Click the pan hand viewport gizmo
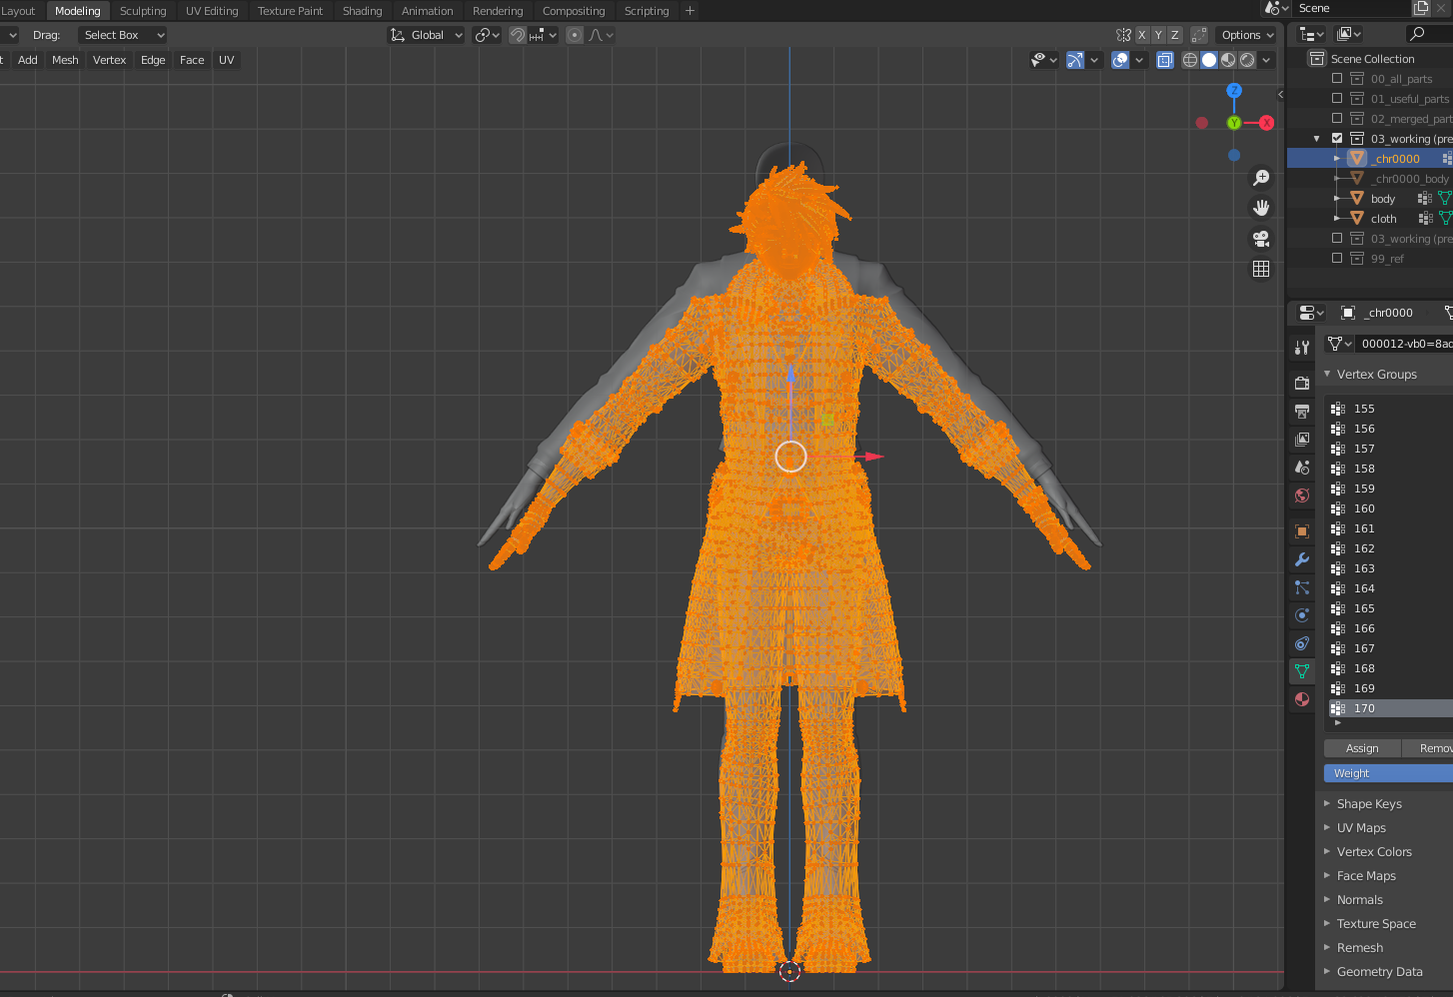 click(1261, 208)
